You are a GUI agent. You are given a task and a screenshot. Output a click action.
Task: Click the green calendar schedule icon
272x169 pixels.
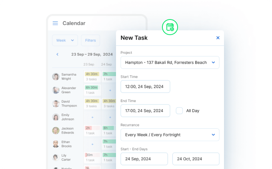170,27
